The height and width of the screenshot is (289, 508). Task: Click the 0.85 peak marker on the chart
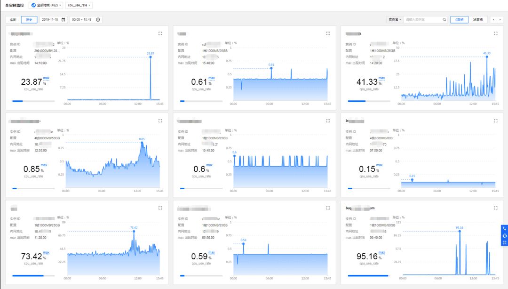[x=142, y=143]
